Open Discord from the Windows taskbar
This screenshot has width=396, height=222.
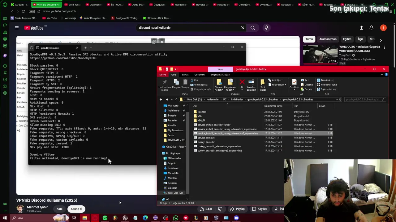[x=236, y=218]
